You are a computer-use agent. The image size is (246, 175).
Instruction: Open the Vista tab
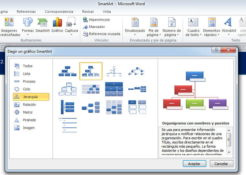pyautogui.click(x=107, y=12)
